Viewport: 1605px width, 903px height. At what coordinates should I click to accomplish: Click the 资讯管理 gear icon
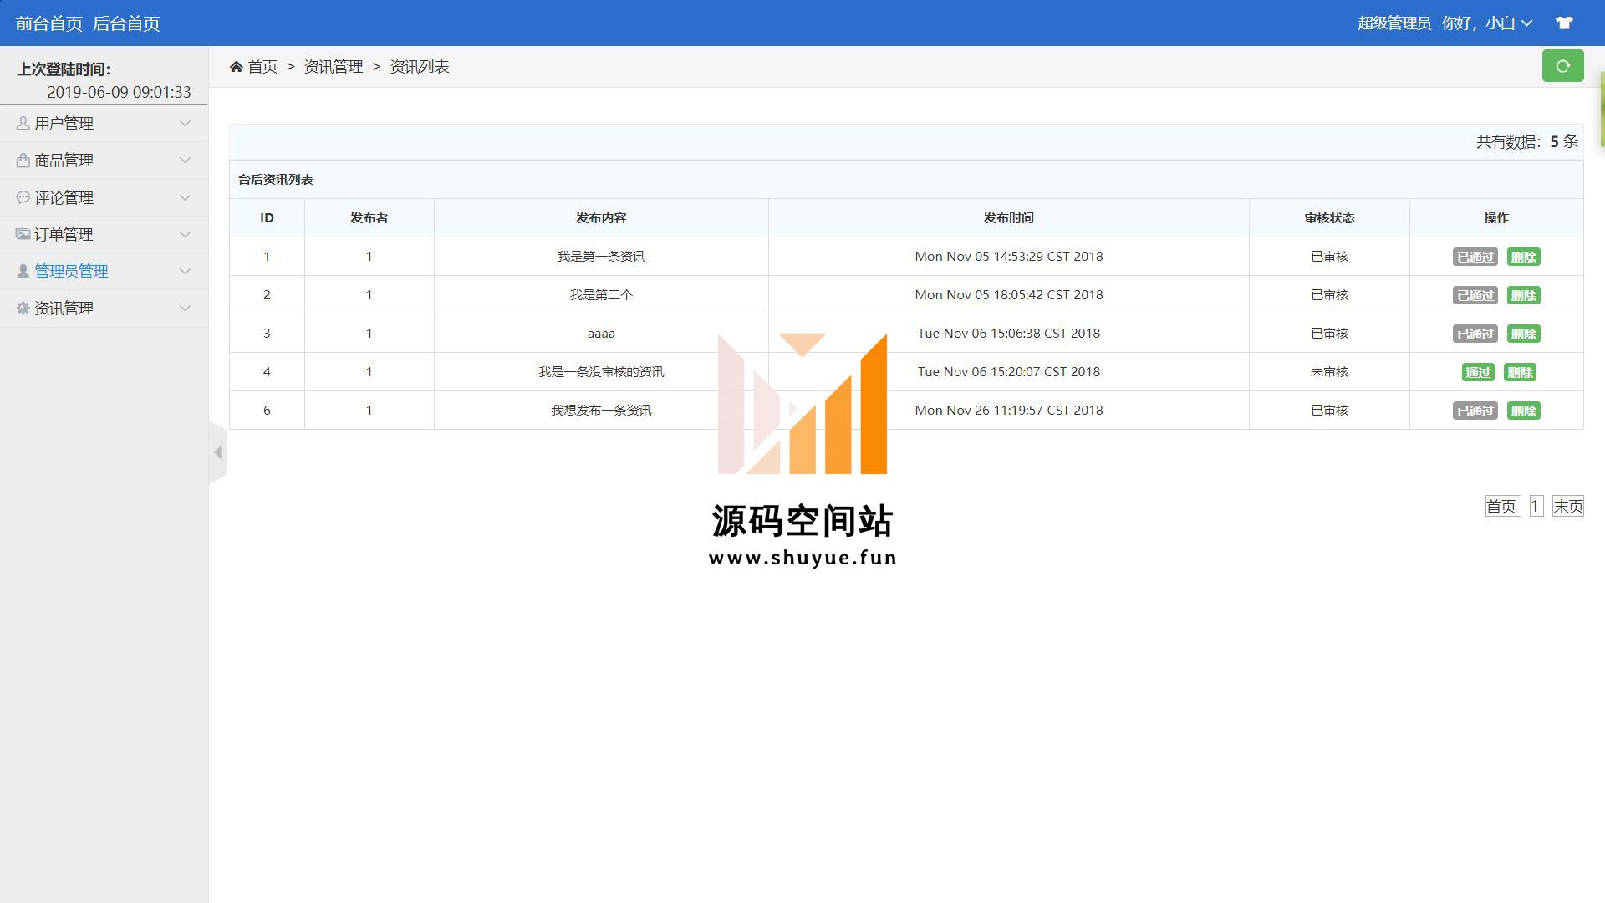point(23,308)
